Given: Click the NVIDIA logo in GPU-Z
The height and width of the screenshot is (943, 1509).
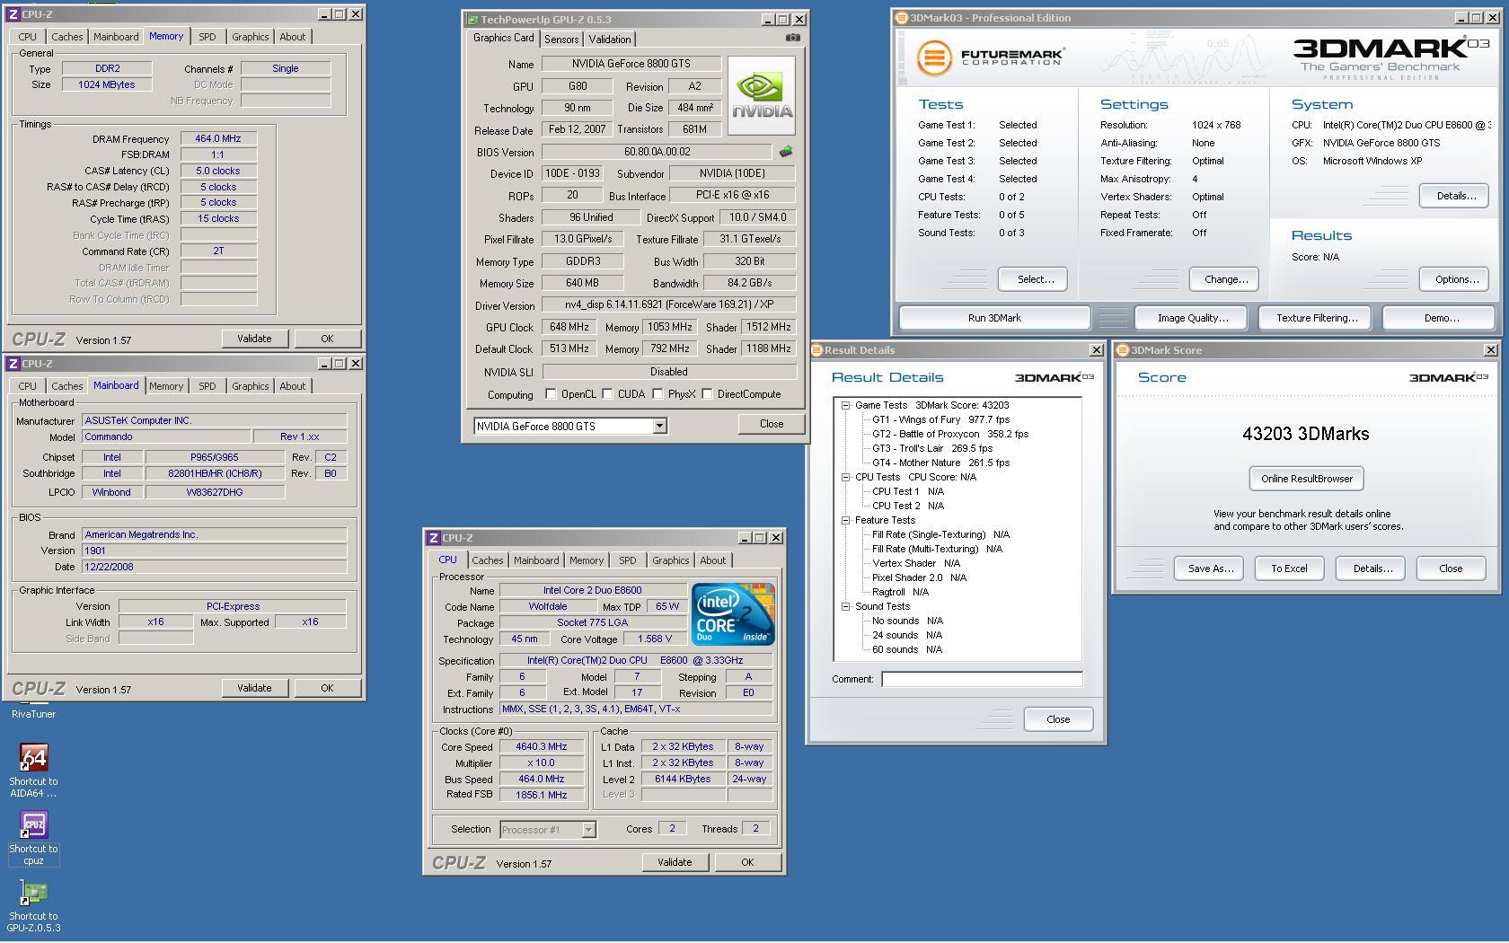Looking at the screenshot, I should [762, 96].
